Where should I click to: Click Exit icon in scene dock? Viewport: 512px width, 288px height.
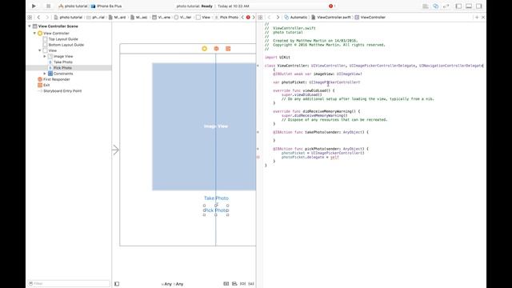point(228,49)
